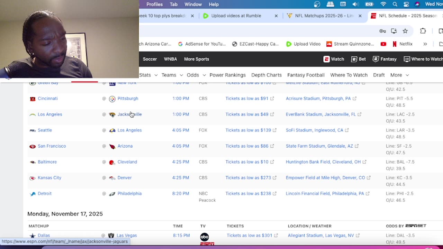The image size is (443, 249).
Task: Click the Fantasy button in the ESPN header
Action: (385, 59)
